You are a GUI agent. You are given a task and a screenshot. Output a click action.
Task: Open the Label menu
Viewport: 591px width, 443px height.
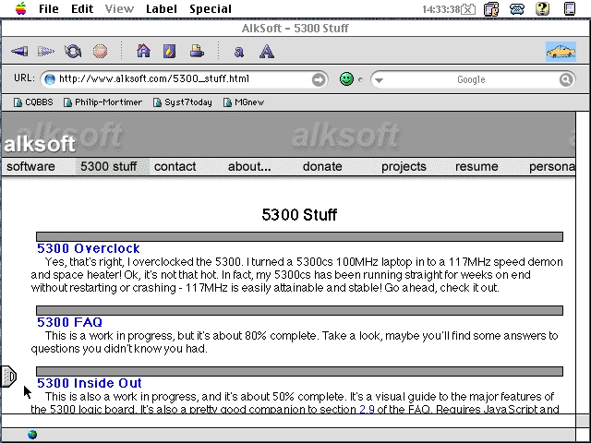tap(162, 8)
